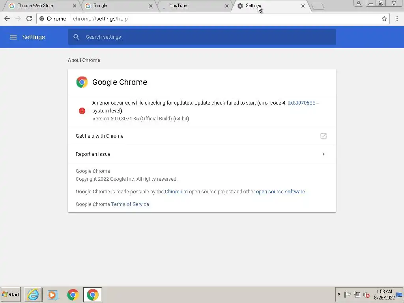This screenshot has width=404, height=303.
Task: Open the Chromium project link
Action: click(176, 191)
